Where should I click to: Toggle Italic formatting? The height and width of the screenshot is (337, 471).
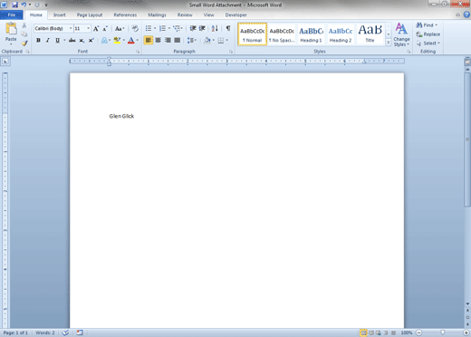48,40
